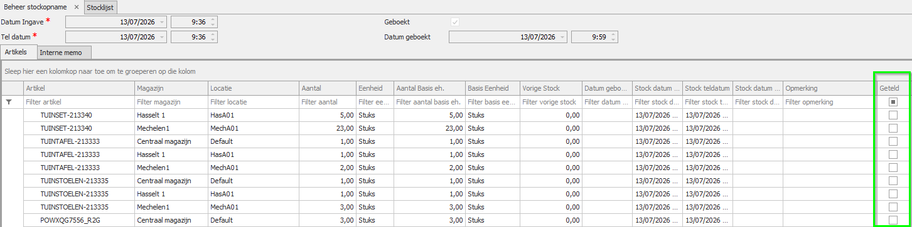Screen dimensions: 912x227
Task: Click the Basis Eenheid column header
Action: click(x=493, y=88)
